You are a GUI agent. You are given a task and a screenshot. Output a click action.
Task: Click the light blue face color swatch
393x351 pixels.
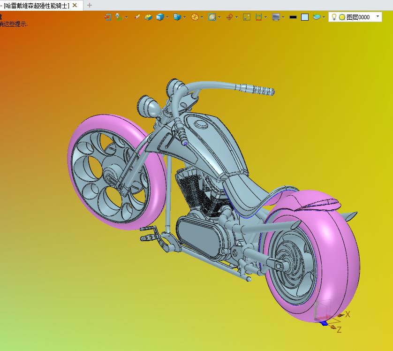(x=305, y=17)
